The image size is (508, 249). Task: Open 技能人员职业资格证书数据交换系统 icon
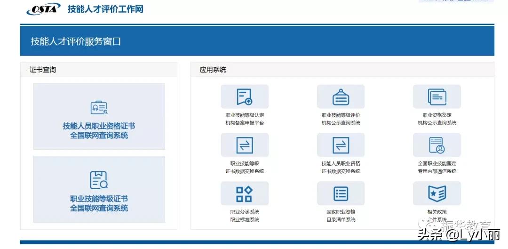click(341, 145)
